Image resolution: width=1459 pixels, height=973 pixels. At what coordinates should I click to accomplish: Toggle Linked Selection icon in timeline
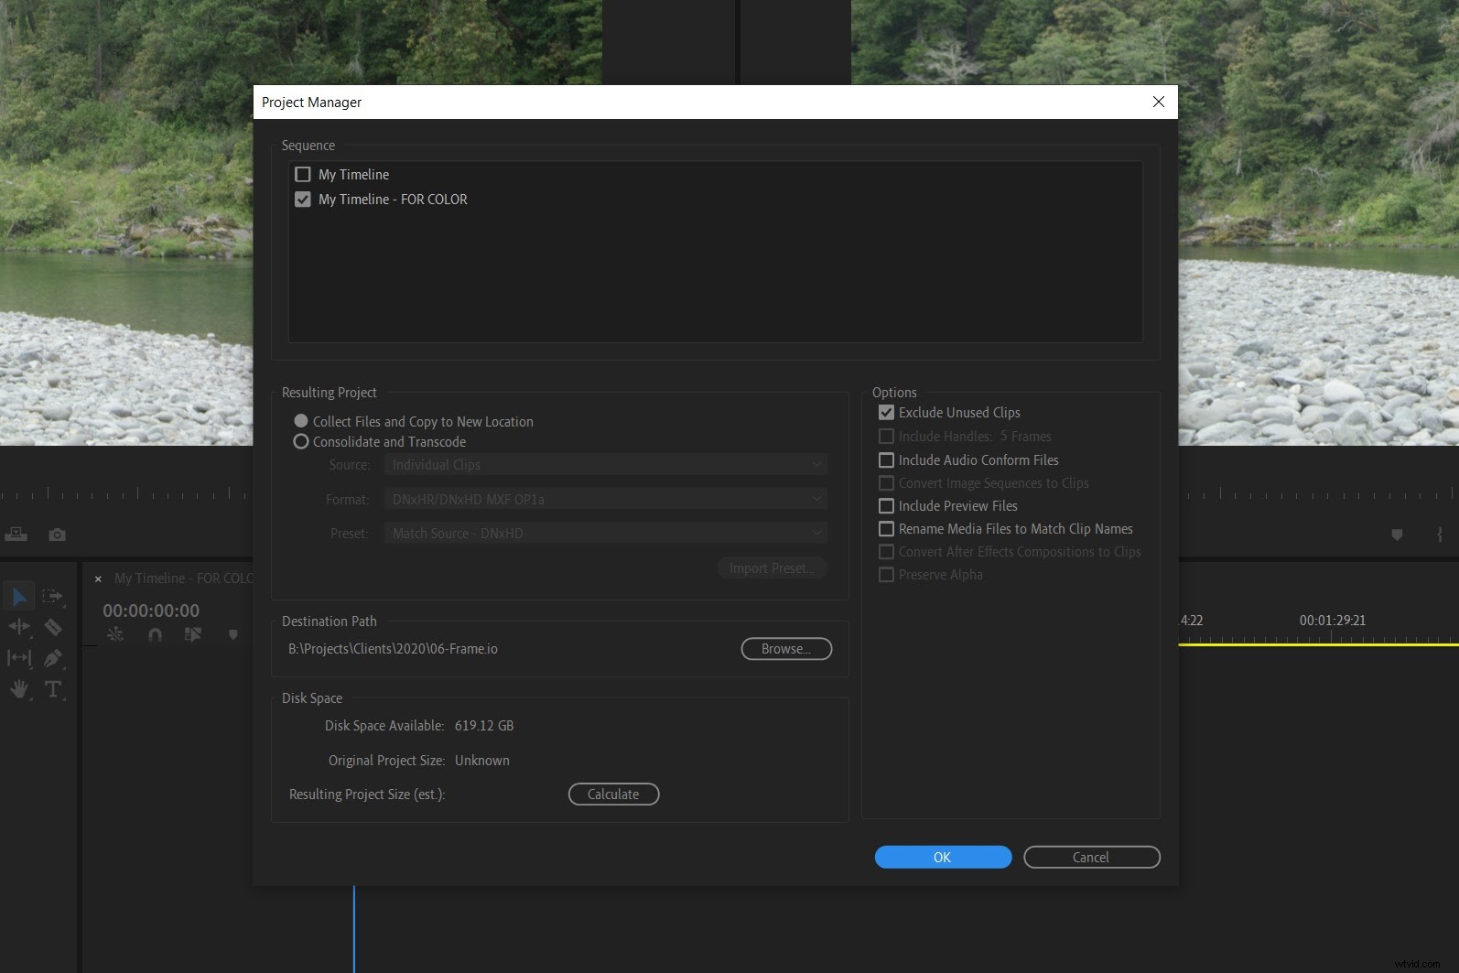[x=192, y=634]
